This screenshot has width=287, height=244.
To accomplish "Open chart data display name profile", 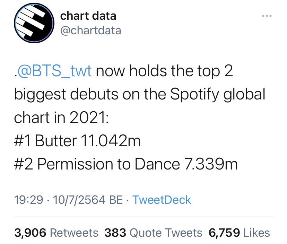I will (x=88, y=16).
